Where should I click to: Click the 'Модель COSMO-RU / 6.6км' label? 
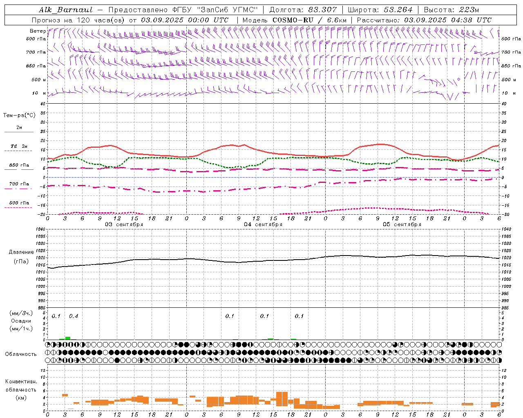tap(295, 20)
